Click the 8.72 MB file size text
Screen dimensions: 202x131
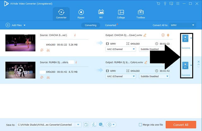tap(73, 72)
